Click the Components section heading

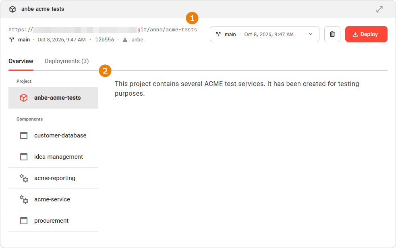29,119
